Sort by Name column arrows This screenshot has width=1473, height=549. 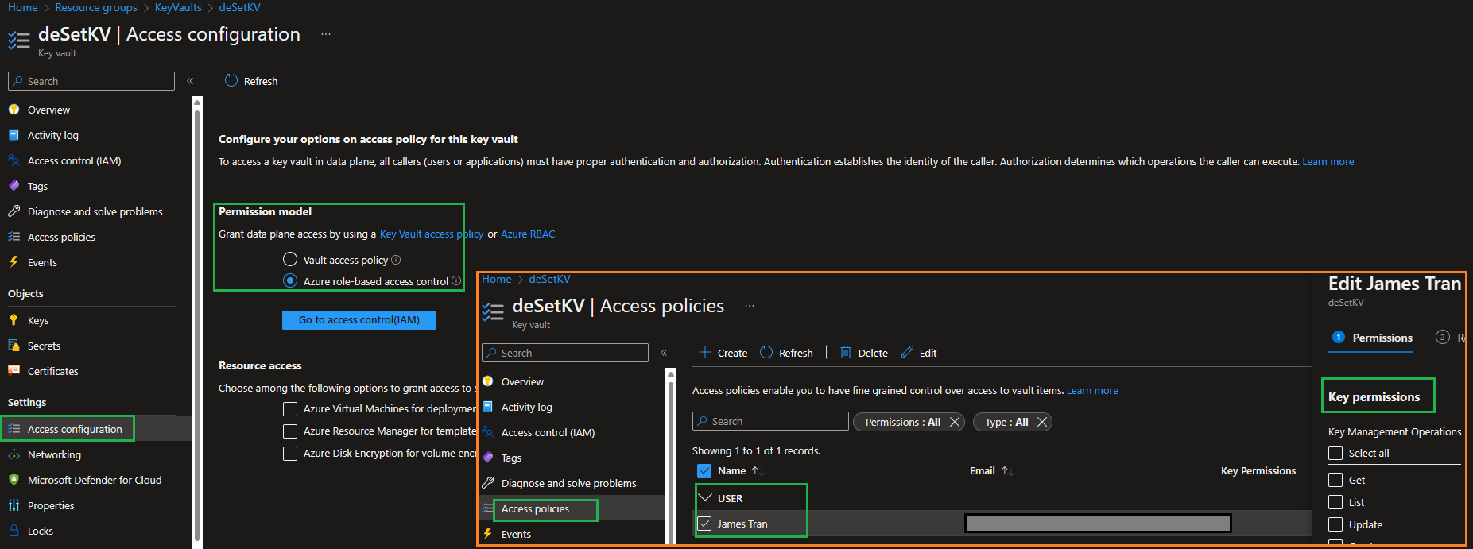click(758, 471)
